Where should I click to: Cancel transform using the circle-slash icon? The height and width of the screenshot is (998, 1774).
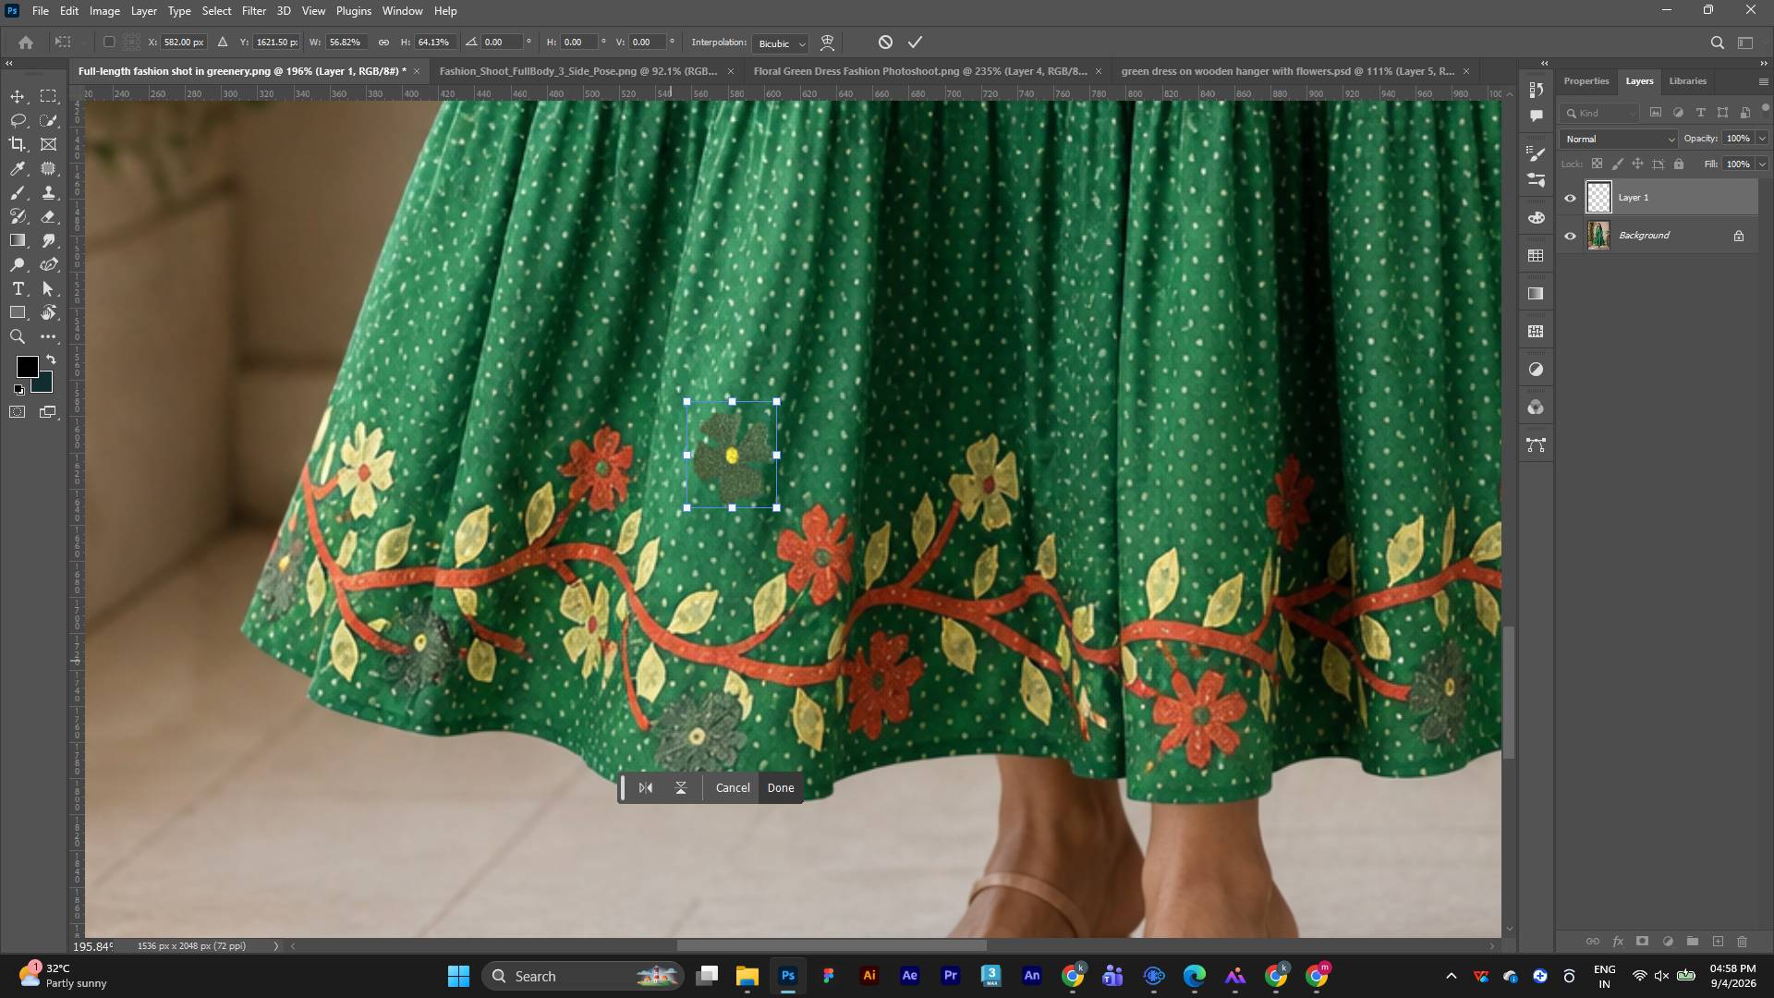(x=885, y=43)
